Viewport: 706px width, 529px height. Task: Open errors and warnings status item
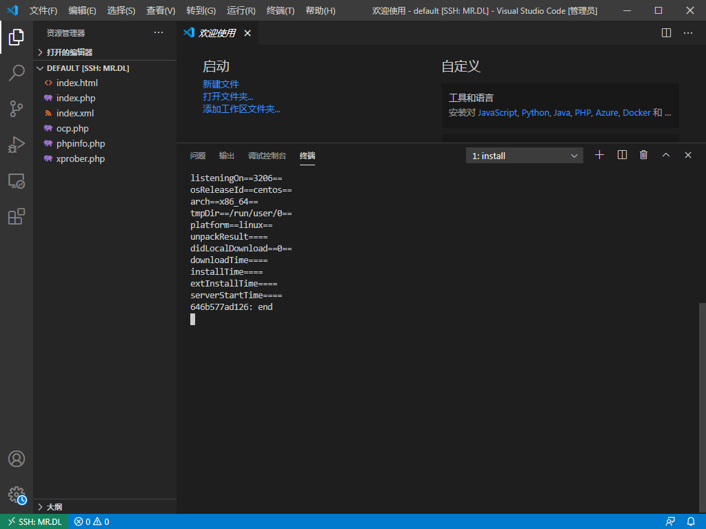tap(92, 521)
